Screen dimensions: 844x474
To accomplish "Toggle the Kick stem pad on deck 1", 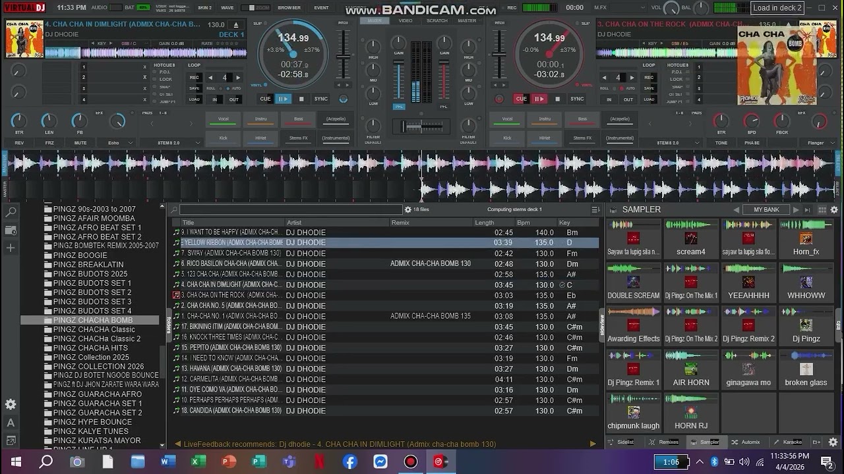I will 223,138.
